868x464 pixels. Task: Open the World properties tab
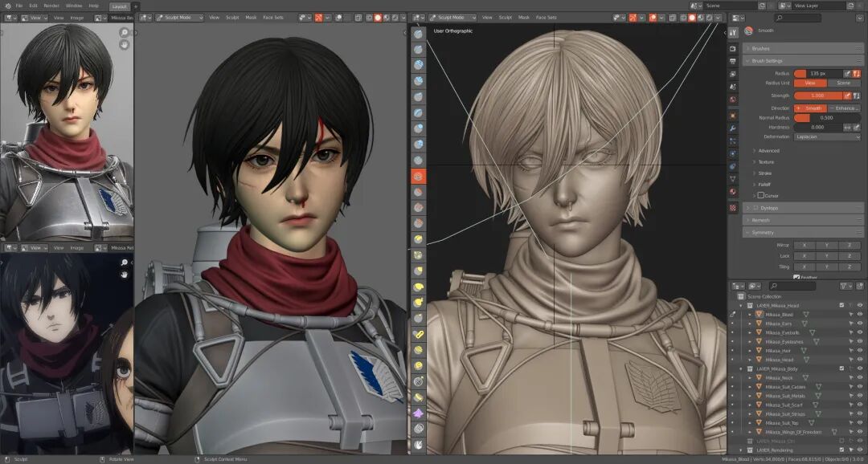coord(733,100)
